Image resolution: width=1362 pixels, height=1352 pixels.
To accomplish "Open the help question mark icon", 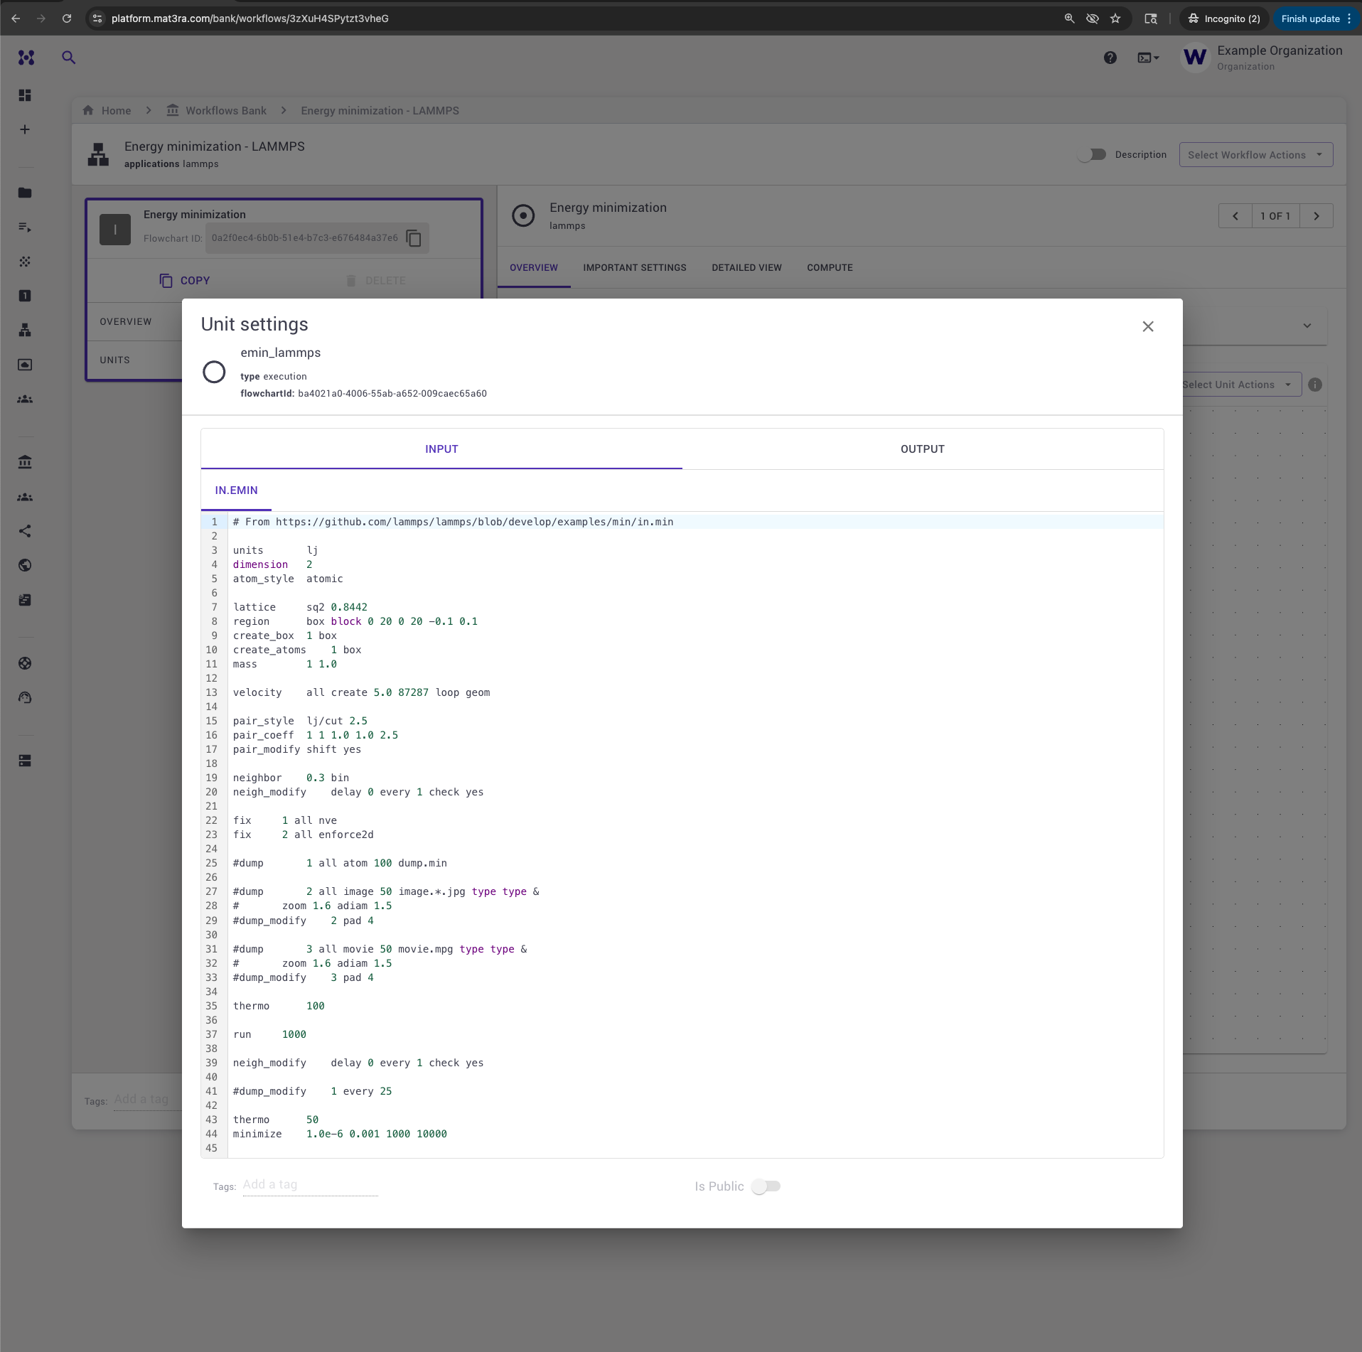I will pyautogui.click(x=1110, y=58).
